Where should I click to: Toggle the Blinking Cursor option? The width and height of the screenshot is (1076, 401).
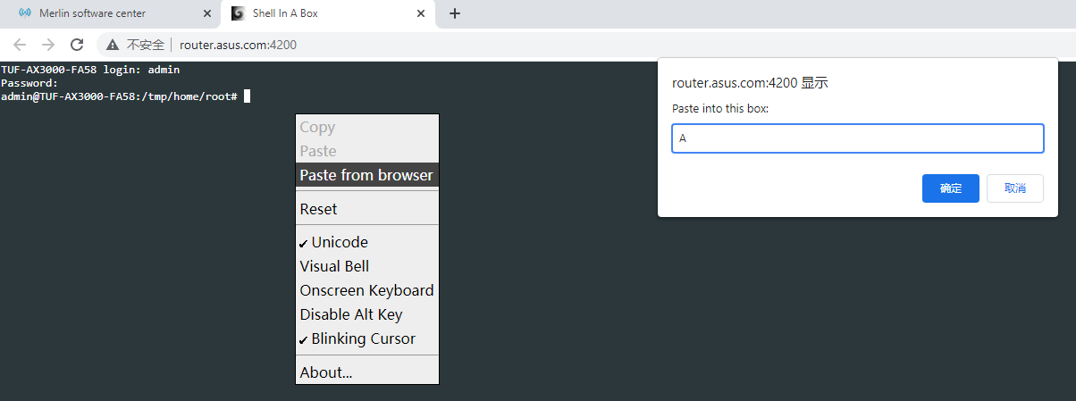[x=367, y=338]
